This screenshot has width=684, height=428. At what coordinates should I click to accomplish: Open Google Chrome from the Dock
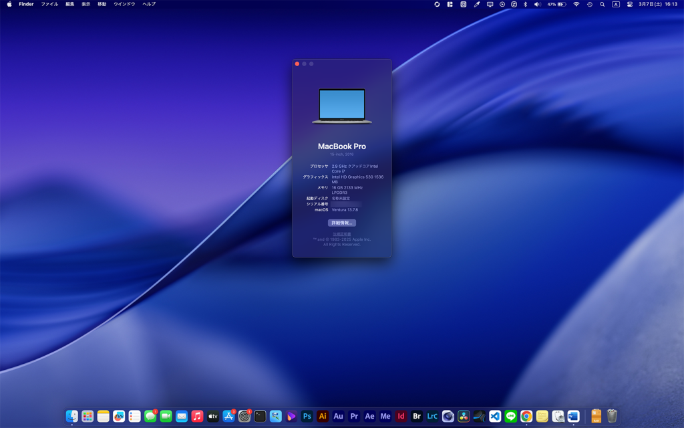(x=526, y=416)
